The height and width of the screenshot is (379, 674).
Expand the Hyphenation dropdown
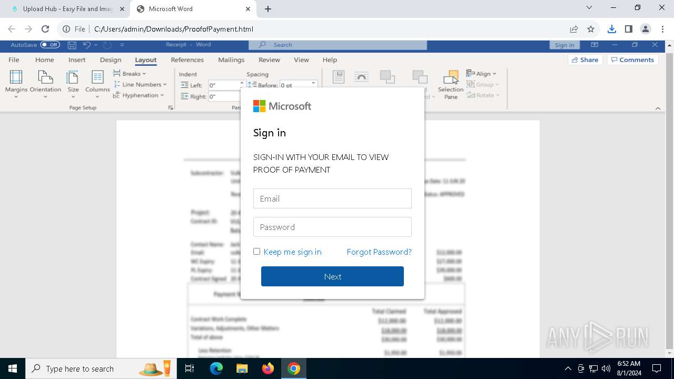138,95
